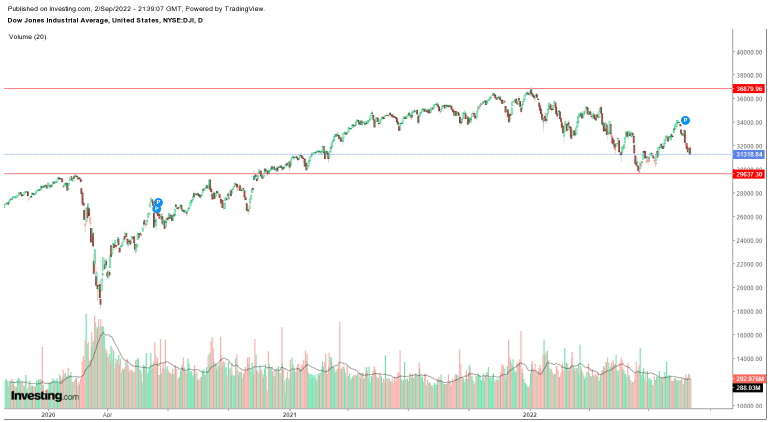
Task: Click the 16000.00 price axis value
Action: click(x=748, y=335)
